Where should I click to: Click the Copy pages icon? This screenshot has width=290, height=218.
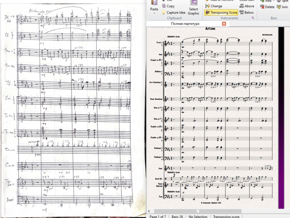coord(164,6)
